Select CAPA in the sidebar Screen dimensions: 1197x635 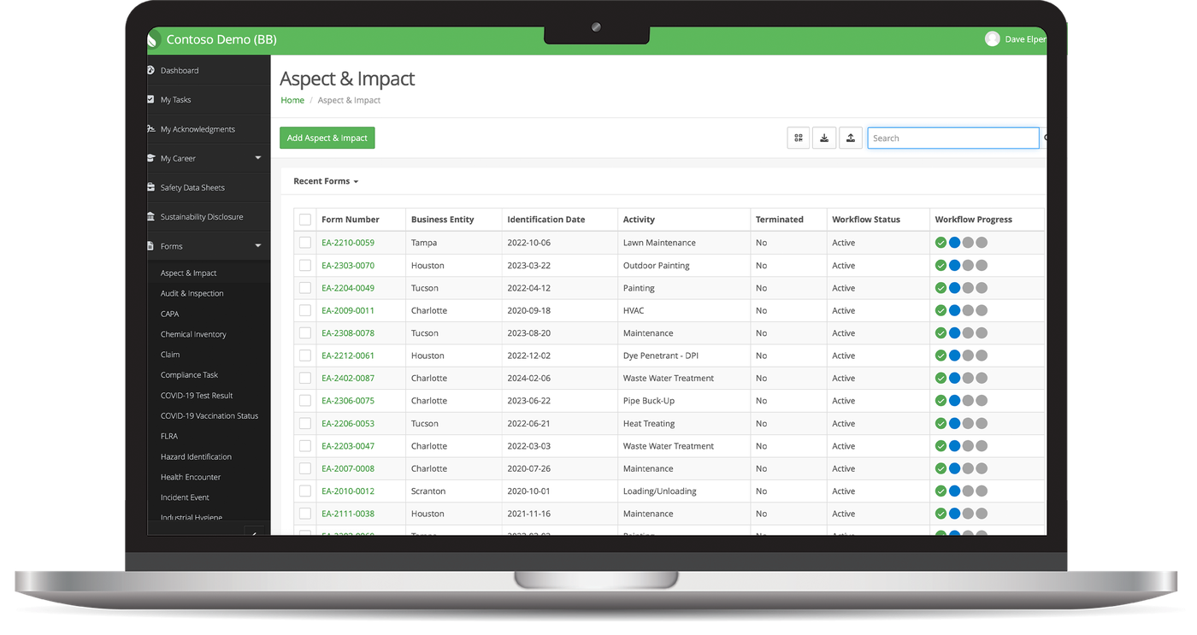170,314
